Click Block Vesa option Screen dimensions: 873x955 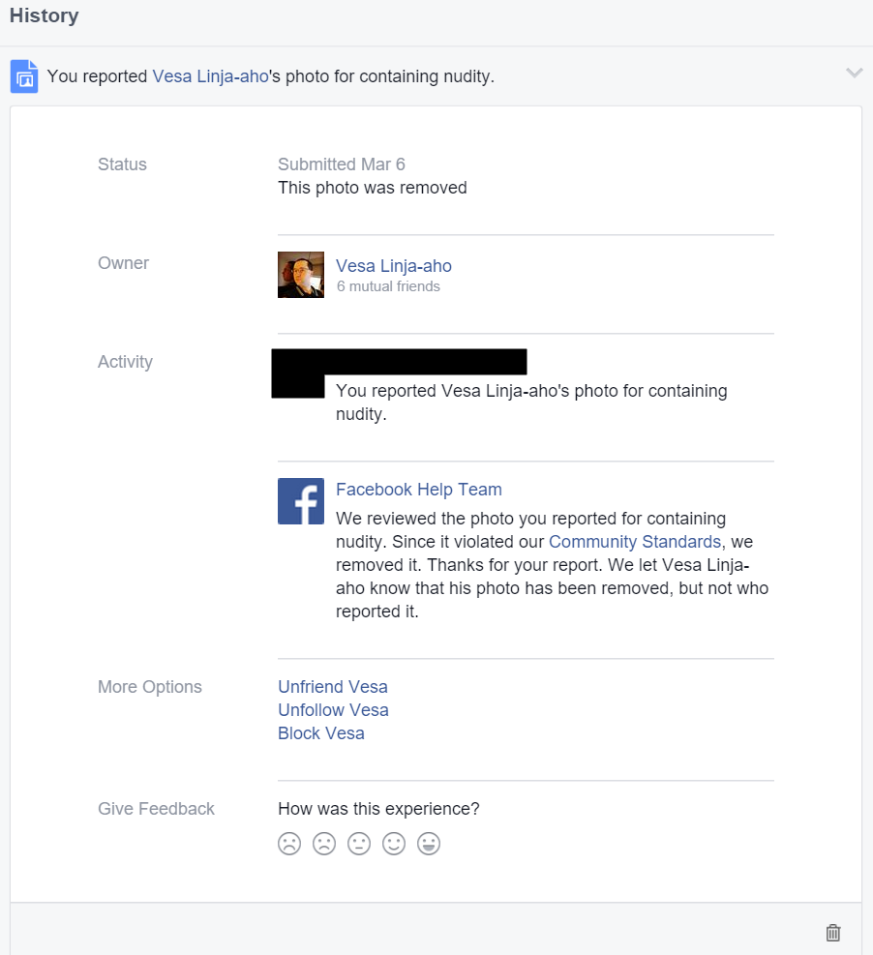[x=321, y=732]
